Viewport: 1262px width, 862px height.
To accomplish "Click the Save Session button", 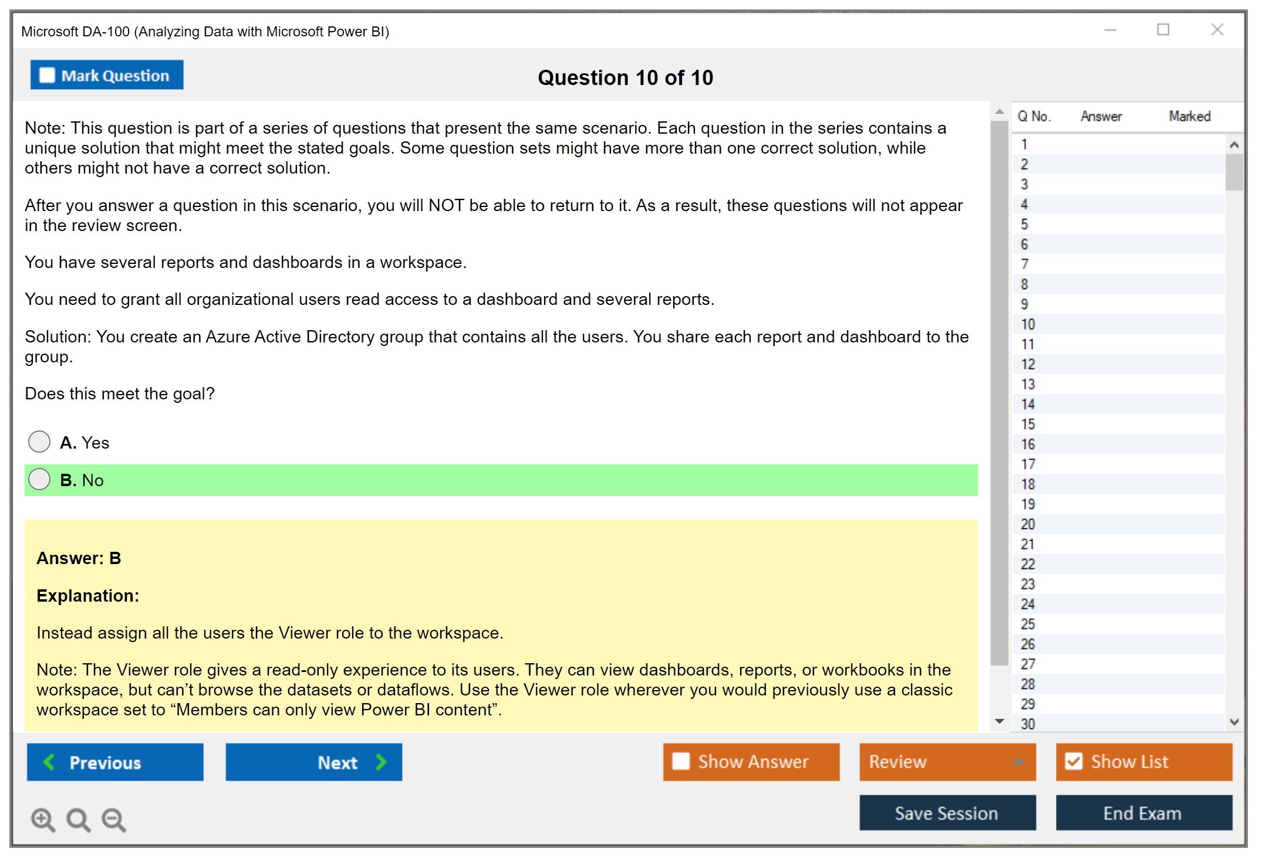I will [x=947, y=813].
